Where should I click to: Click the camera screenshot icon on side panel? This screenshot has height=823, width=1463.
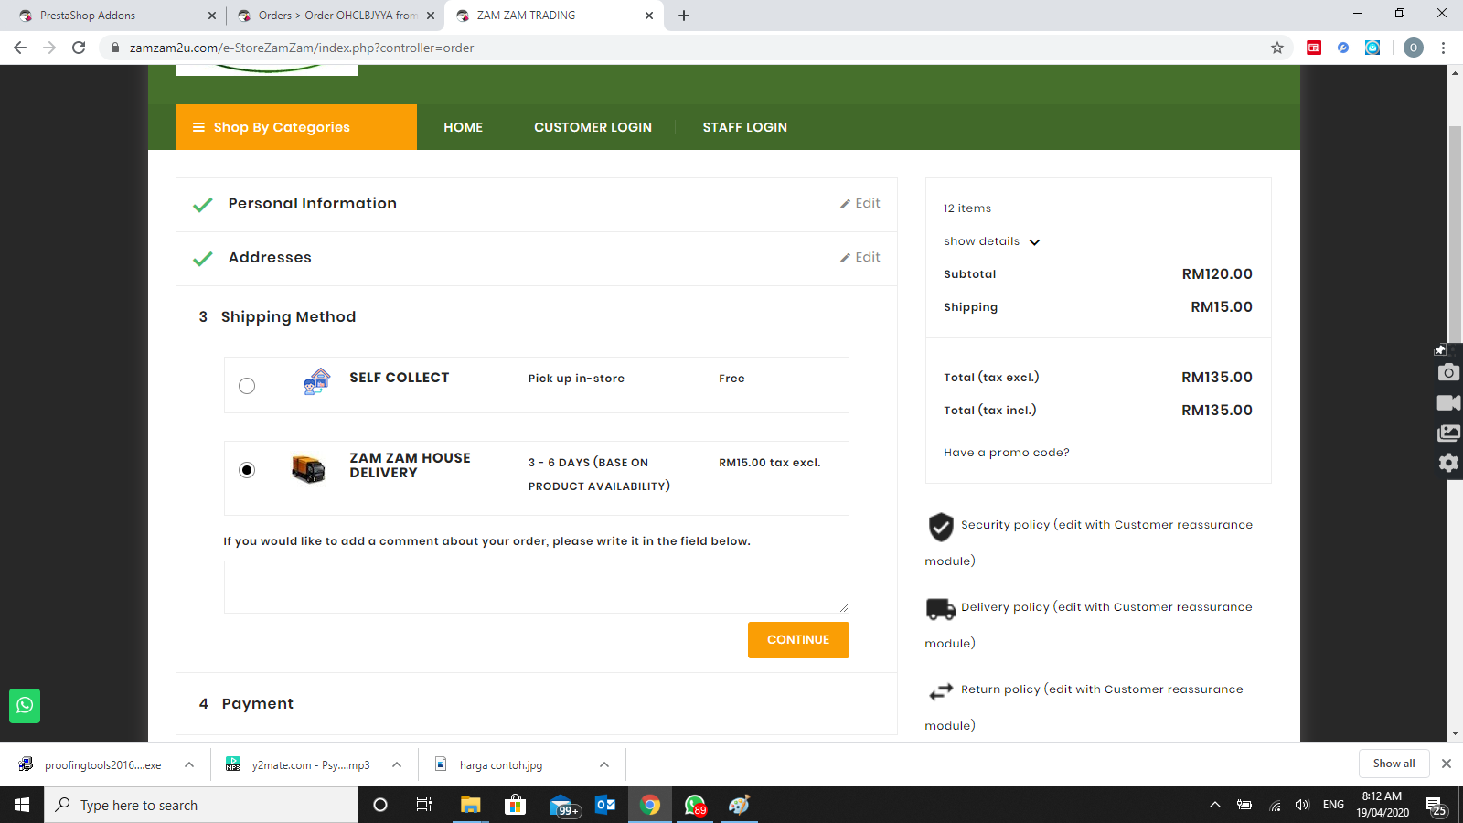coord(1448,372)
